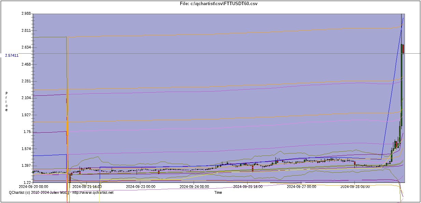Click the vertical Price axis title
Image resolution: width=421 pixels, height=203 pixels.
pos(6,101)
